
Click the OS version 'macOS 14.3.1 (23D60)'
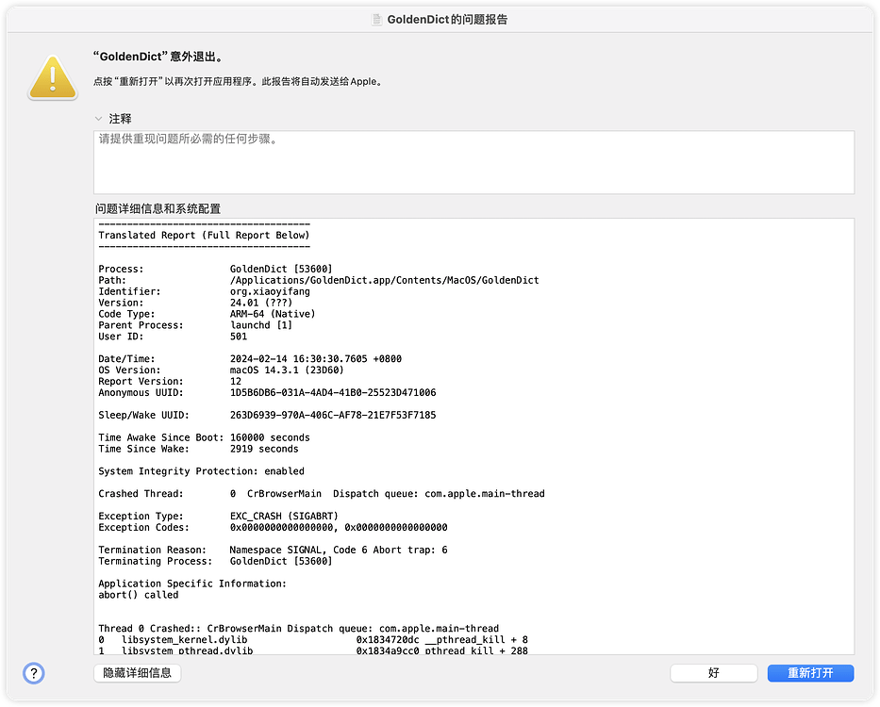click(x=286, y=370)
